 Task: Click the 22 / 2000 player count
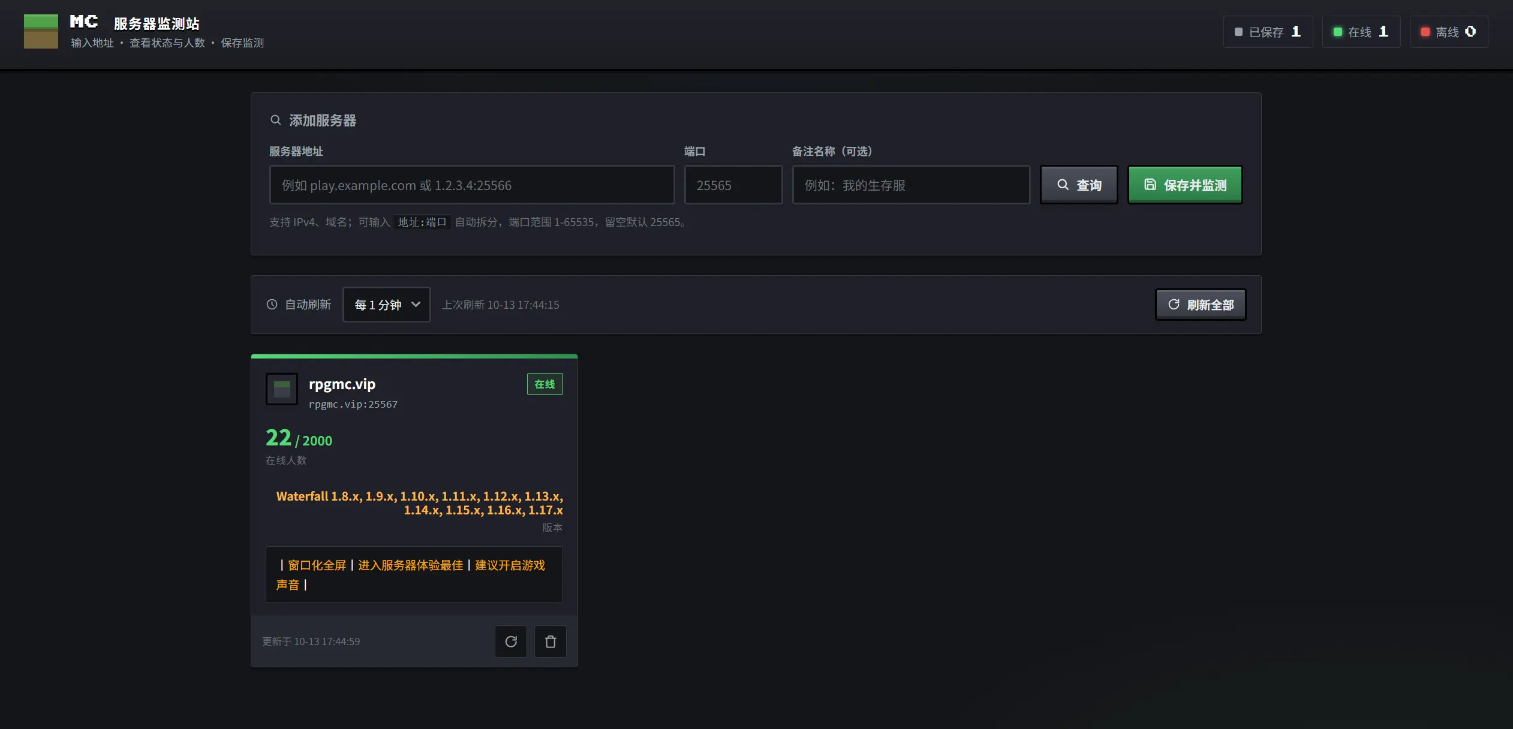pyautogui.click(x=299, y=438)
